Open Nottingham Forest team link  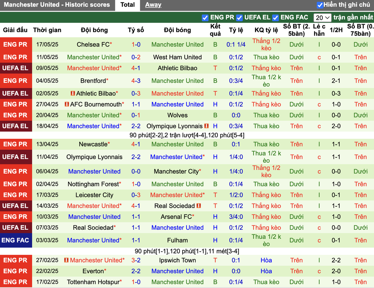pyautogui.click(x=93, y=184)
